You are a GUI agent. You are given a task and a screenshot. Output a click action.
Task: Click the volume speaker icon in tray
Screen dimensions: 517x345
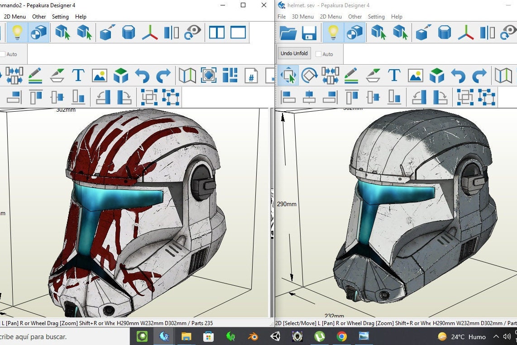pos(507,336)
